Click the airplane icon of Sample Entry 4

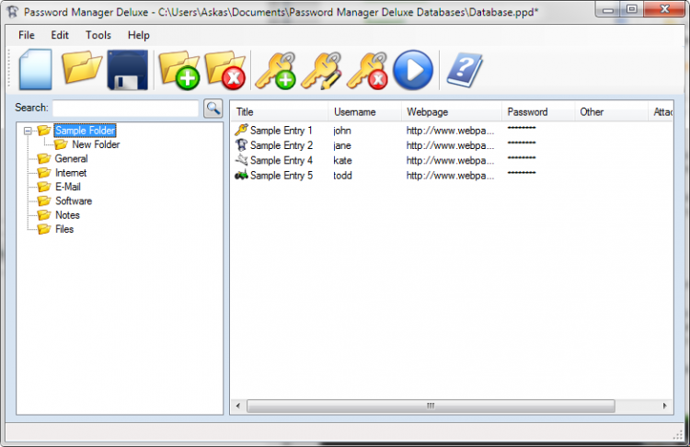241,160
